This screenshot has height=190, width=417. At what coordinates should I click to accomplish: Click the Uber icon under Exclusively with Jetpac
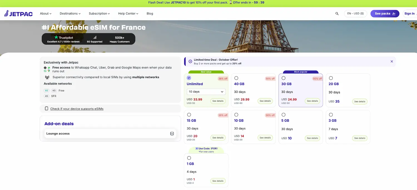tap(45, 67)
